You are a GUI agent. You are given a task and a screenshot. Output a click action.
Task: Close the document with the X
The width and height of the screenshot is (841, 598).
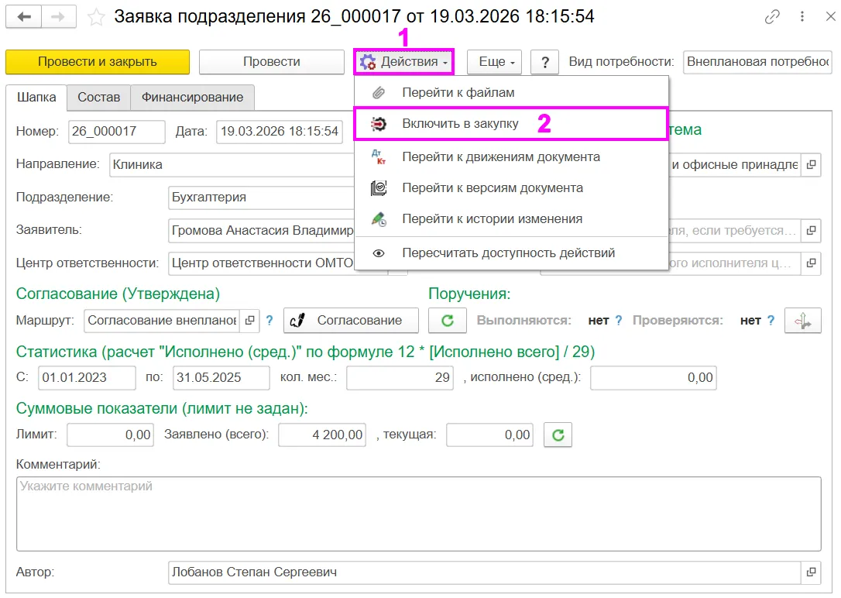click(x=830, y=16)
